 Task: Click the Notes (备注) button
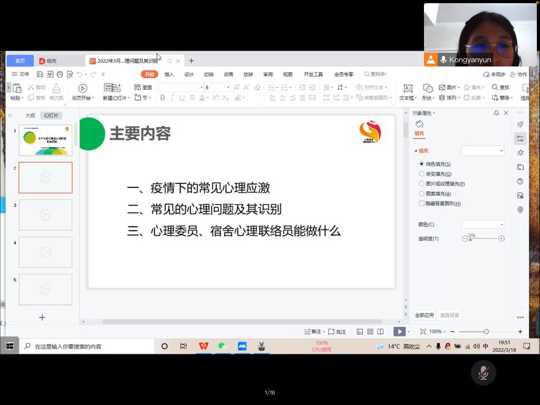(x=313, y=332)
